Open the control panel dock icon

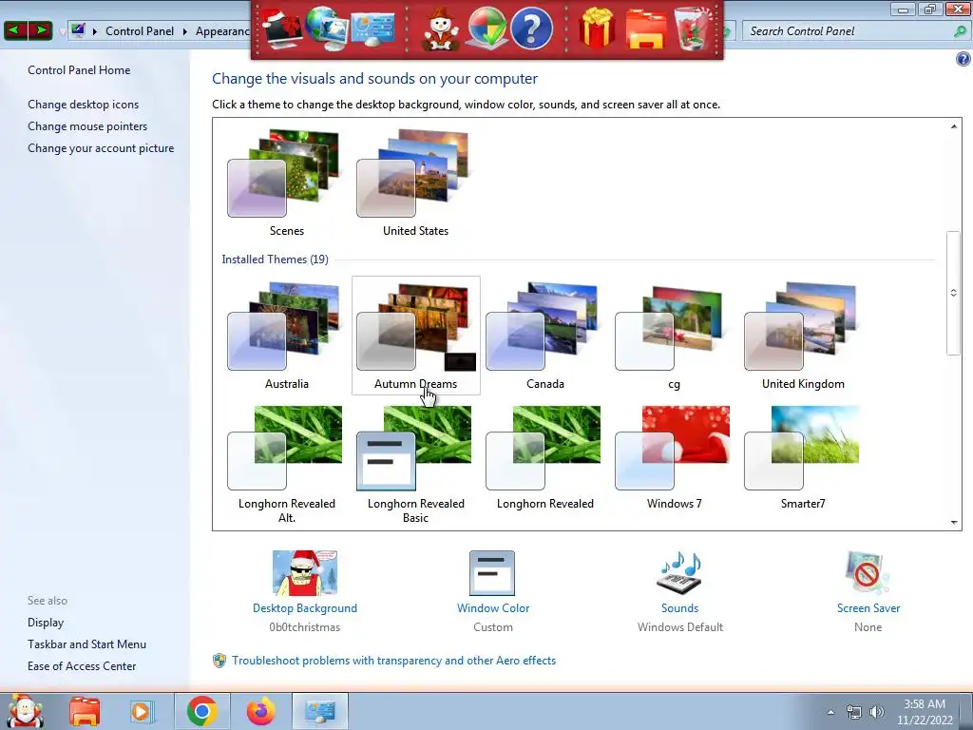pyautogui.click(x=372, y=29)
